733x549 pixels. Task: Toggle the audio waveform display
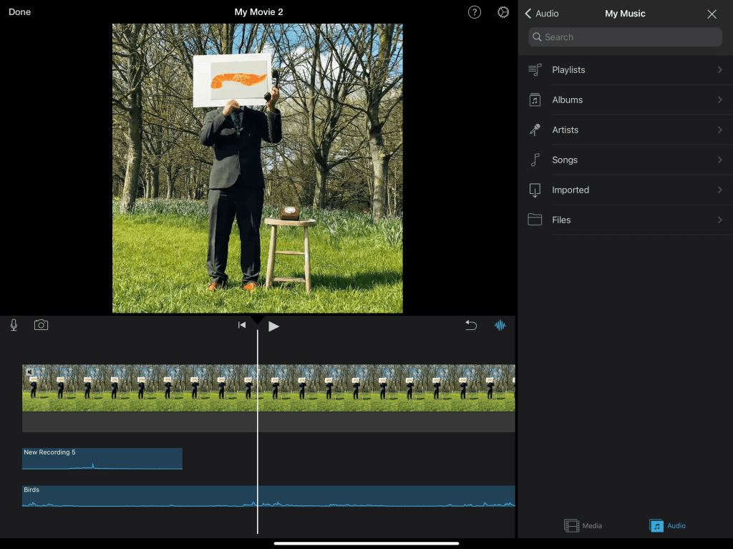[x=500, y=325]
